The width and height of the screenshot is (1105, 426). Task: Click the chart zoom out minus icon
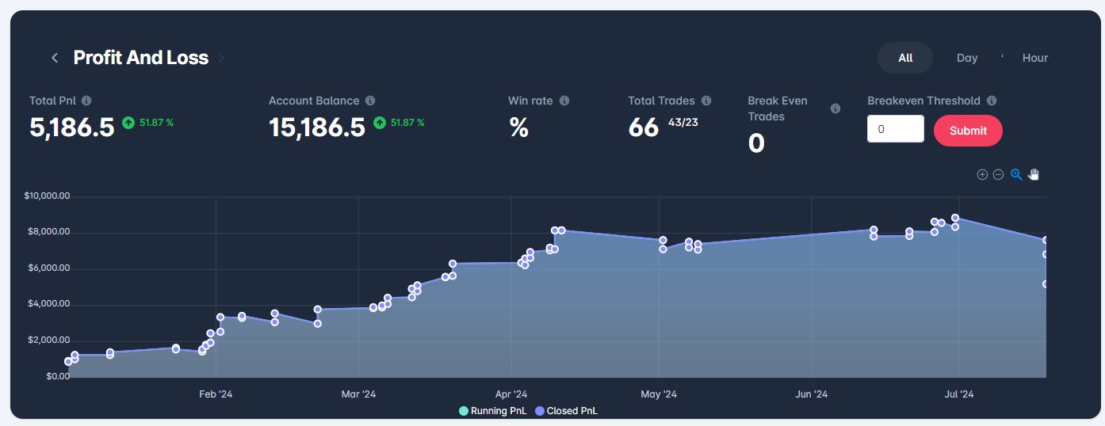point(999,174)
